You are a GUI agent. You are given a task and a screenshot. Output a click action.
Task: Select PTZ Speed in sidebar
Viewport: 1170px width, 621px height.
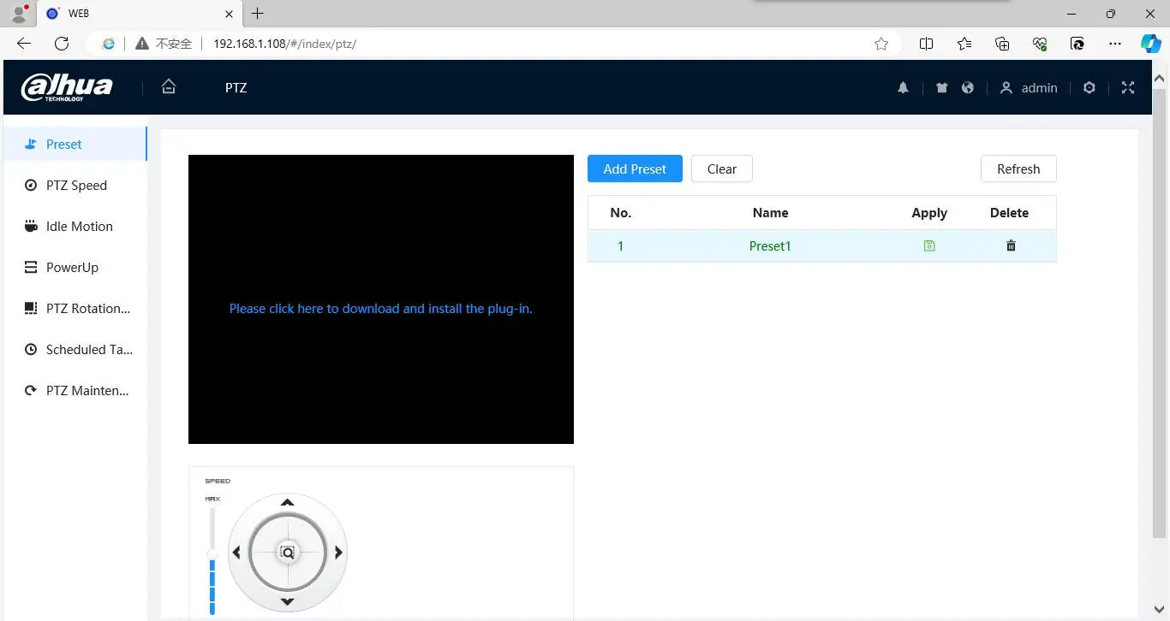pyautogui.click(x=75, y=185)
